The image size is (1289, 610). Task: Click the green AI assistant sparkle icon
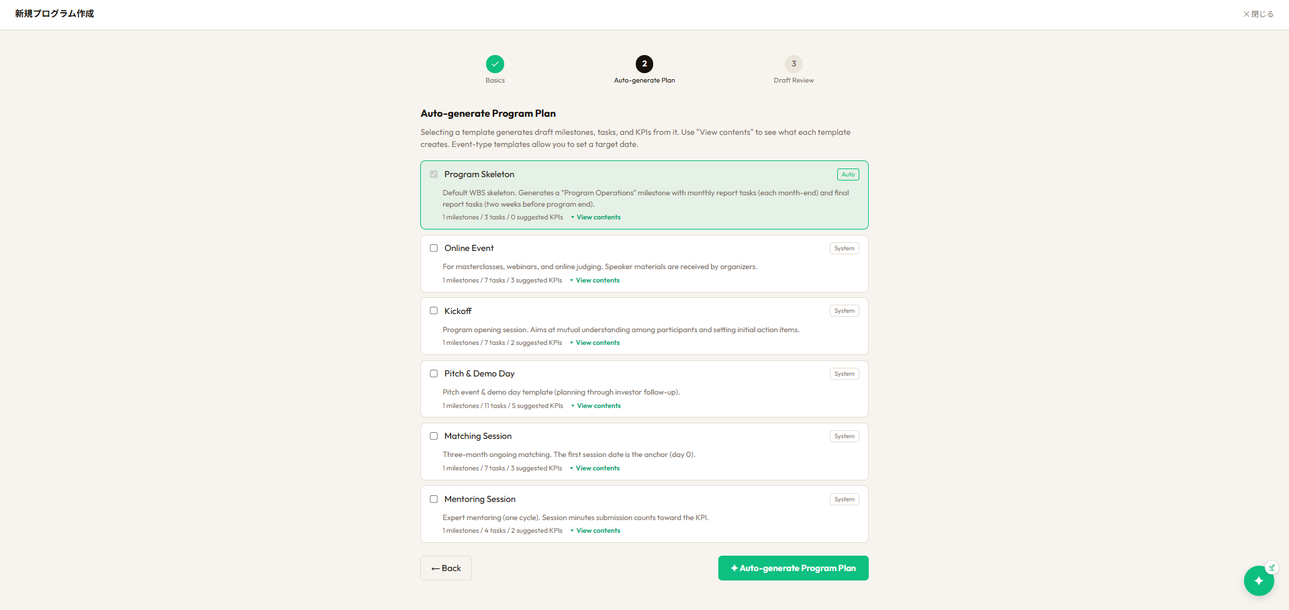point(1259,580)
